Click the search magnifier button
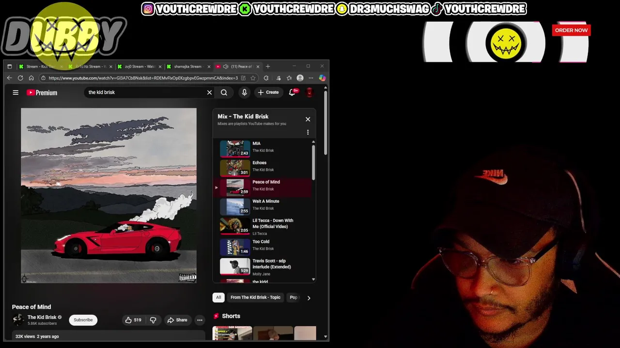Image resolution: width=620 pixels, height=348 pixels. (224, 92)
